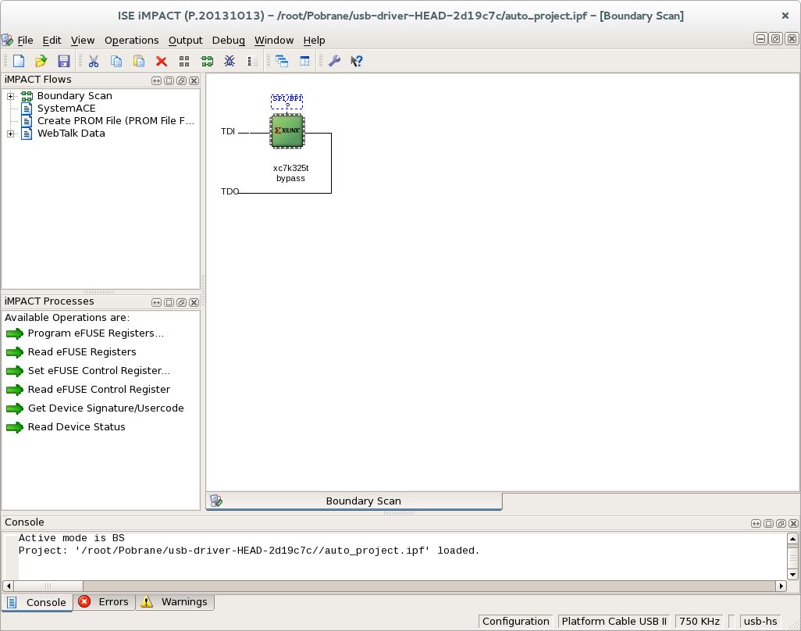Open preferences with the wrench icon
The image size is (801, 631).
click(335, 62)
